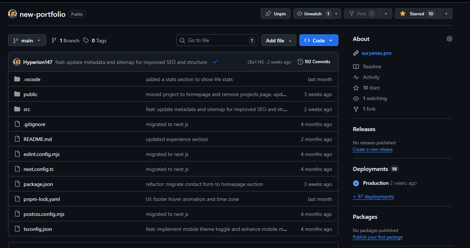Click the new-portfolio repository name
470x248 pixels.
coord(43,14)
